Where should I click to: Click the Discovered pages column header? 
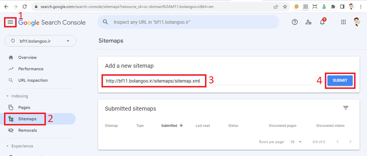pyautogui.click(x=283, y=126)
